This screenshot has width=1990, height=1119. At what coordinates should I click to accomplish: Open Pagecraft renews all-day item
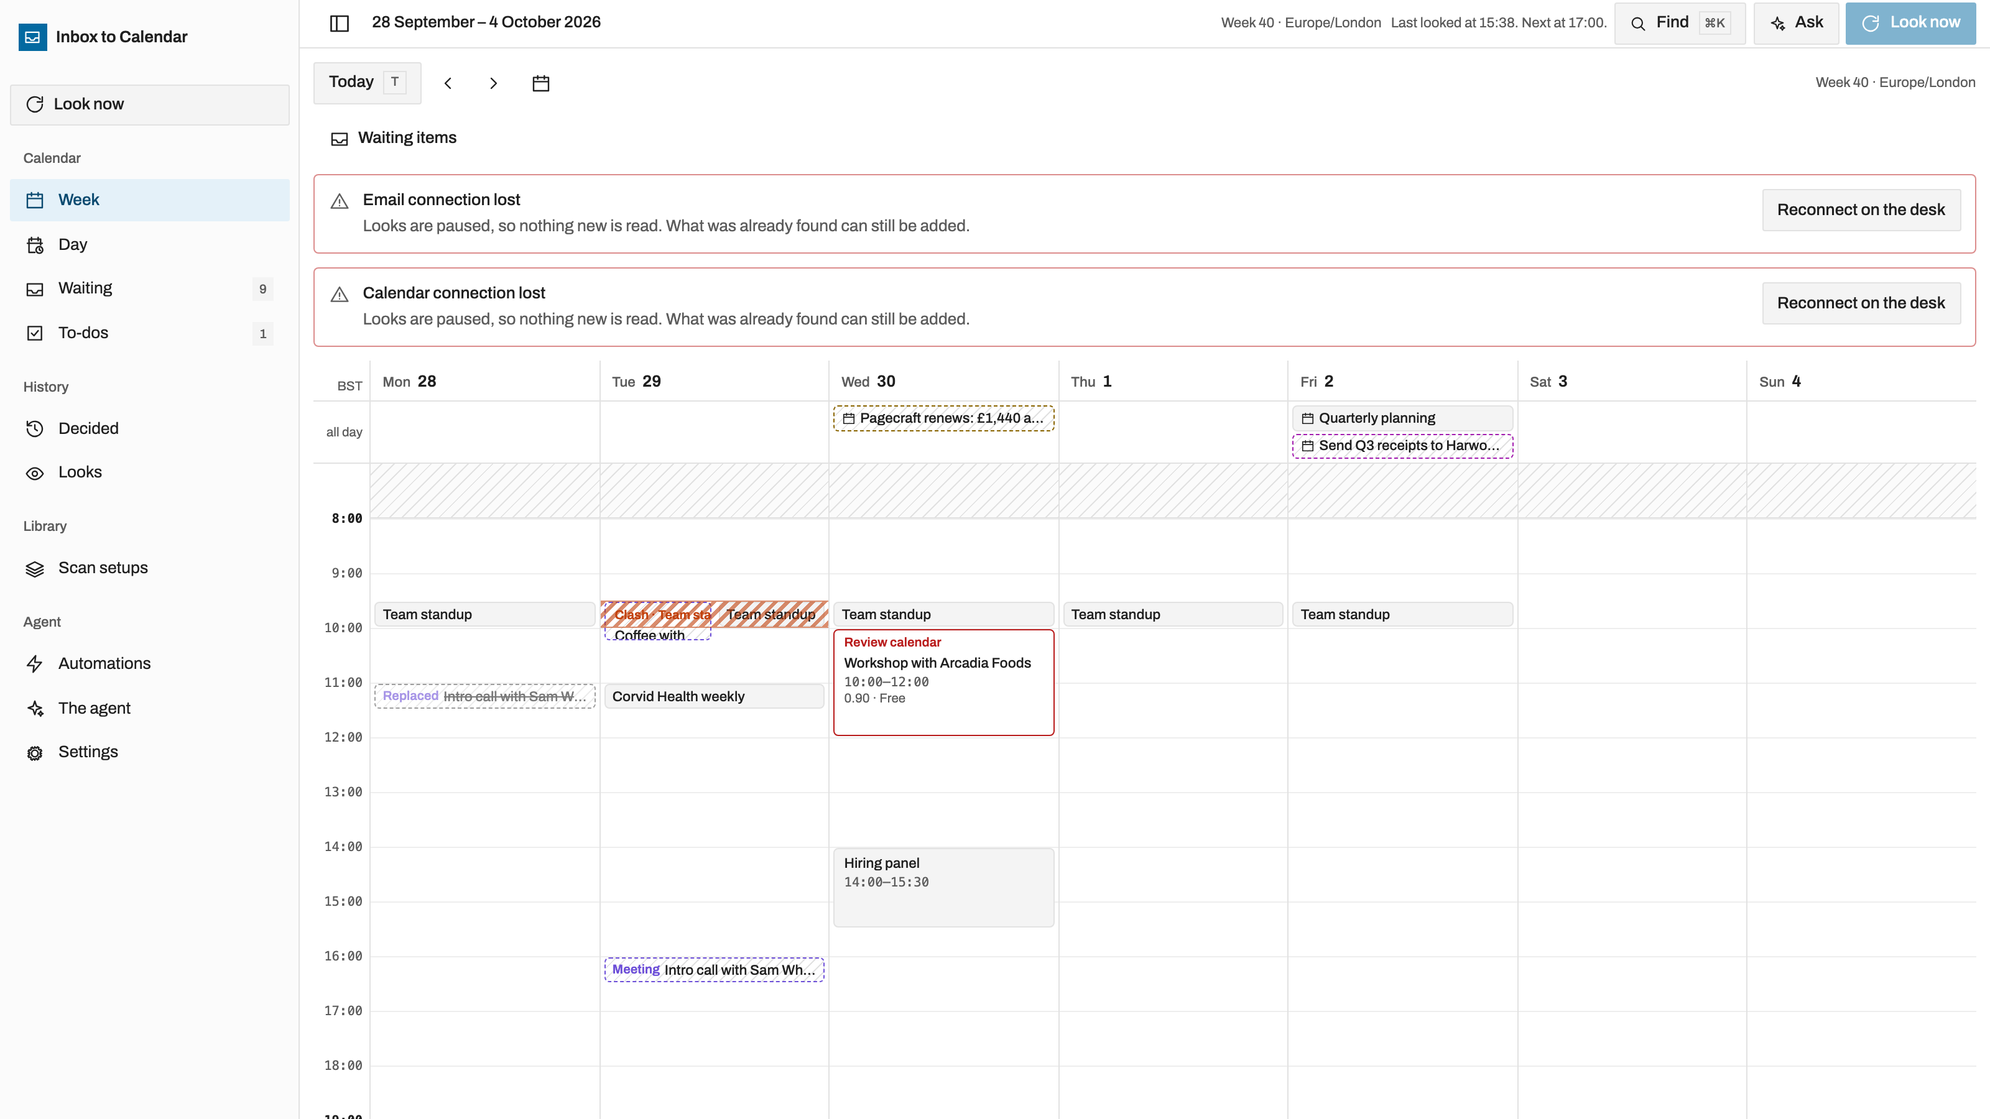(943, 418)
